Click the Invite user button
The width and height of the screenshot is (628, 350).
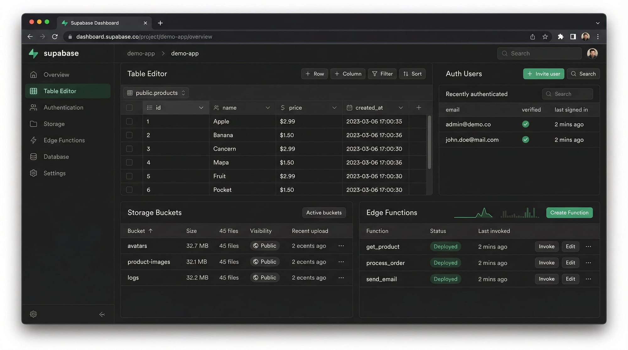click(x=544, y=74)
